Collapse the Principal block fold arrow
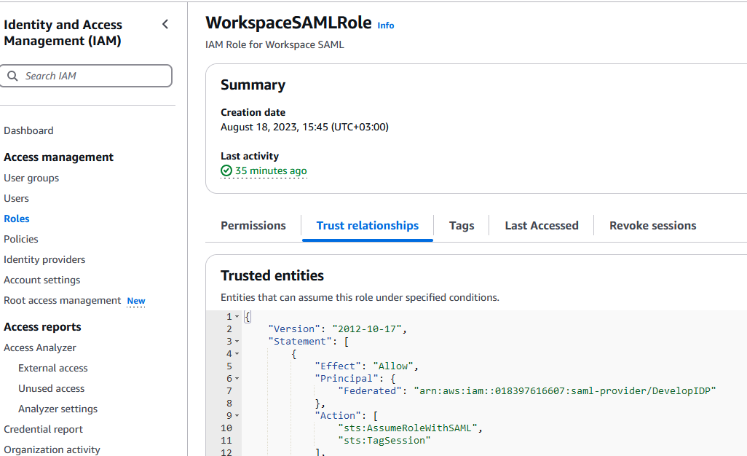The width and height of the screenshot is (747, 456). tap(237, 379)
